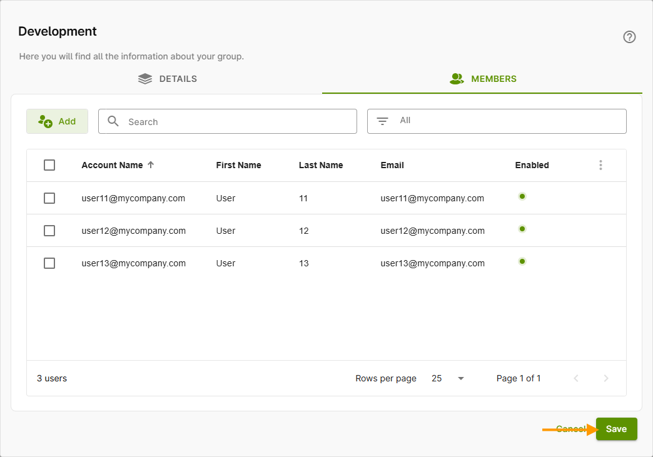Tick the select-all checkbox in the header
The height and width of the screenshot is (457, 653).
pyautogui.click(x=49, y=165)
